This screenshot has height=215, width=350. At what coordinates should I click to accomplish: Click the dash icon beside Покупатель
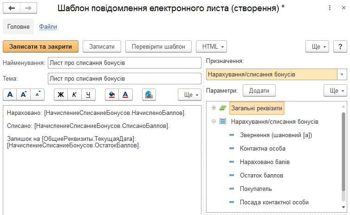point(232,189)
